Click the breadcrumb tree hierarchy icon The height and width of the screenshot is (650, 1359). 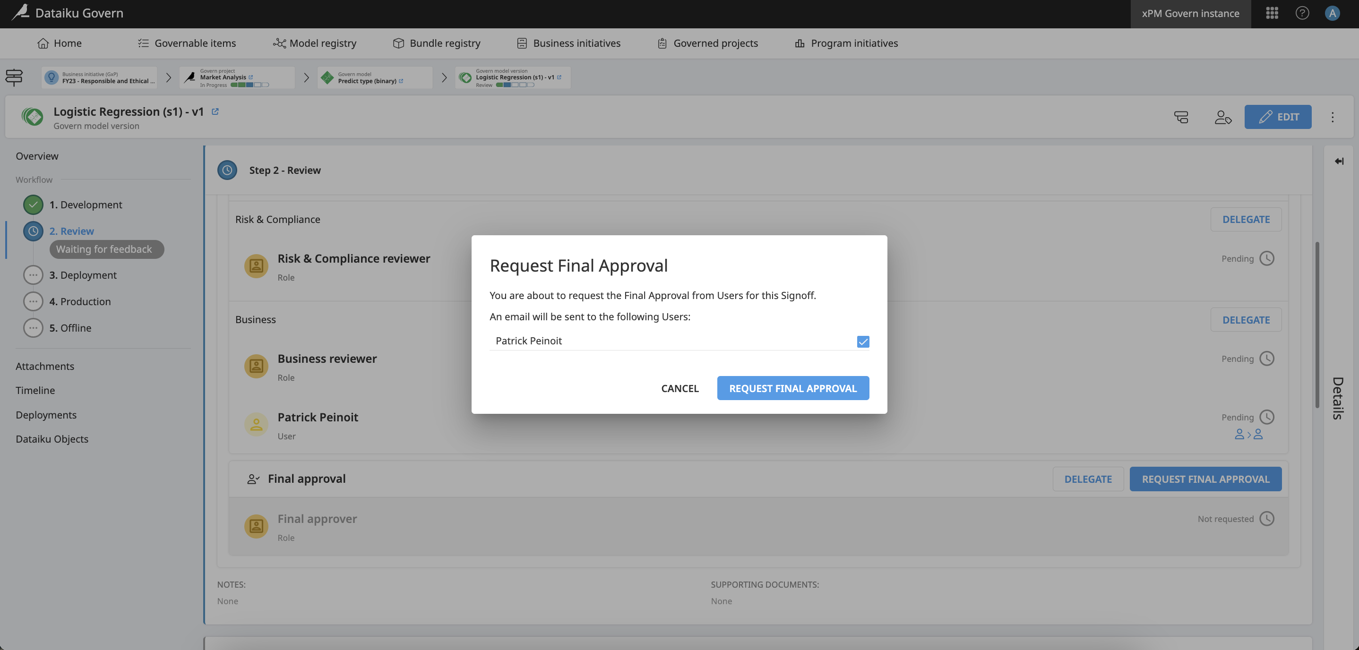(x=14, y=77)
